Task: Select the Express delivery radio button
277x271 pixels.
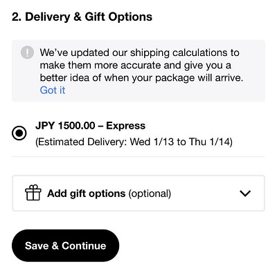Action: pyautogui.click(x=19, y=133)
